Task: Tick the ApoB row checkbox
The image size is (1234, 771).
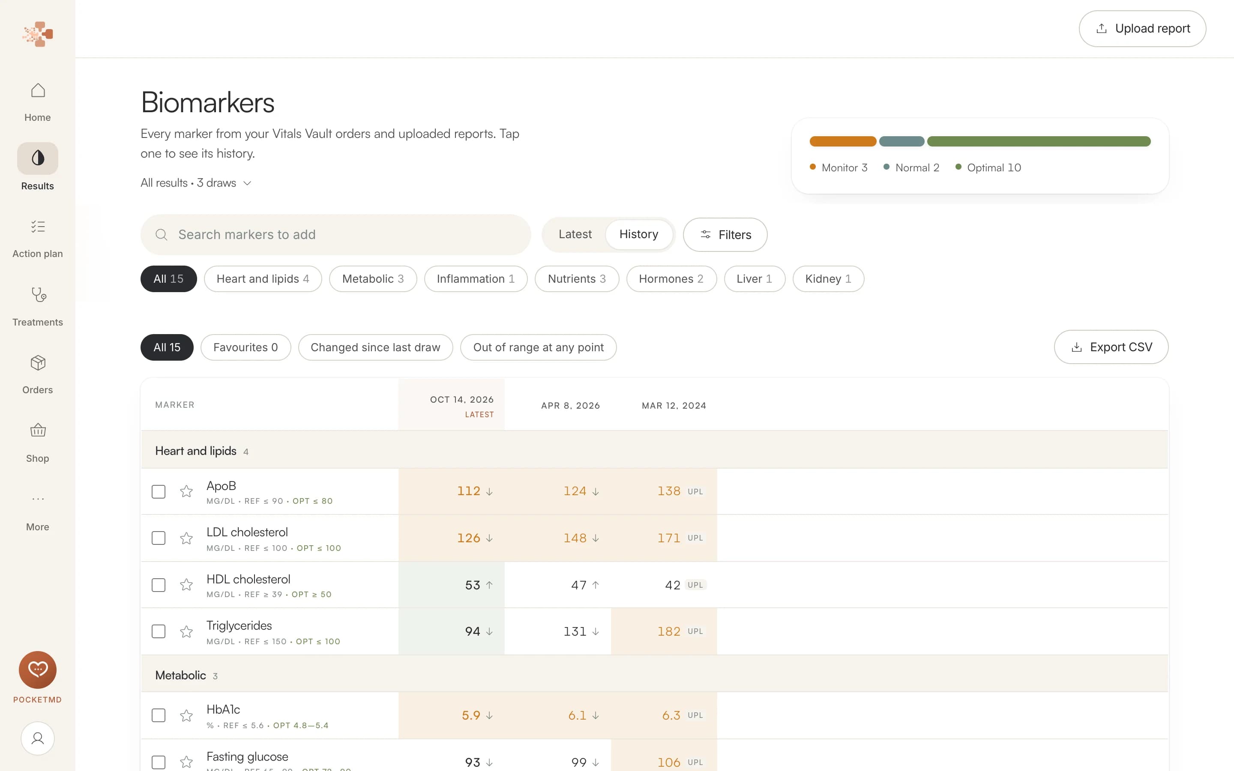Action: click(159, 492)
